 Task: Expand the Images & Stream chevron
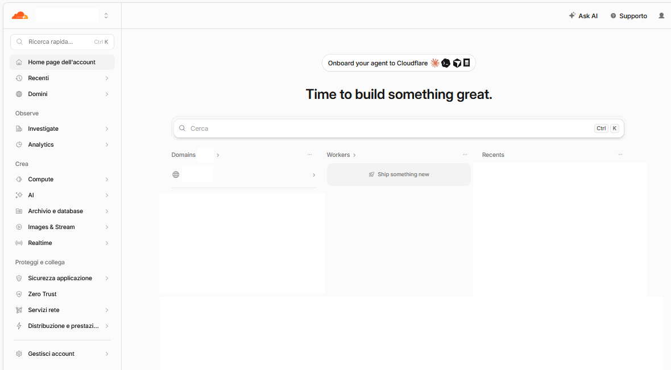(x=107, y=227)
